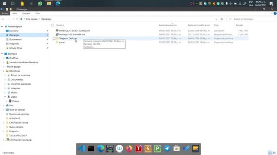Open the green P app in dock
The width and height of the screenshot is (277, 155).
click(158, 149)
